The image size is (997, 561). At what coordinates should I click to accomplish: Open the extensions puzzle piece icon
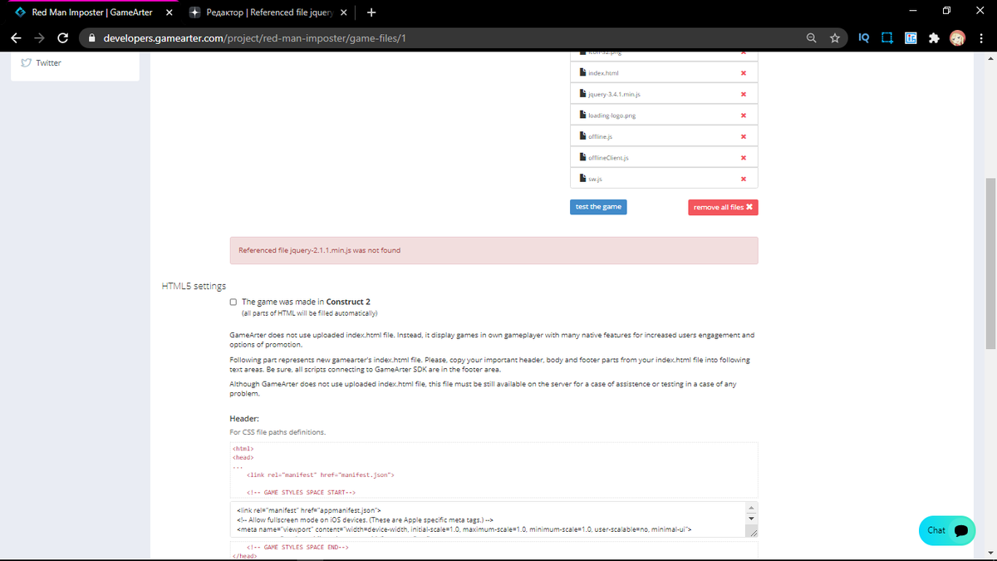(934, 37)
